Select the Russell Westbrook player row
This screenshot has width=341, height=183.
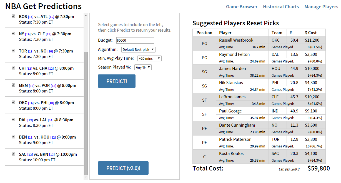point(236,40)
